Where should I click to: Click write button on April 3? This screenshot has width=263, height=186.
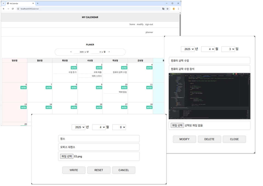(124, 68)
